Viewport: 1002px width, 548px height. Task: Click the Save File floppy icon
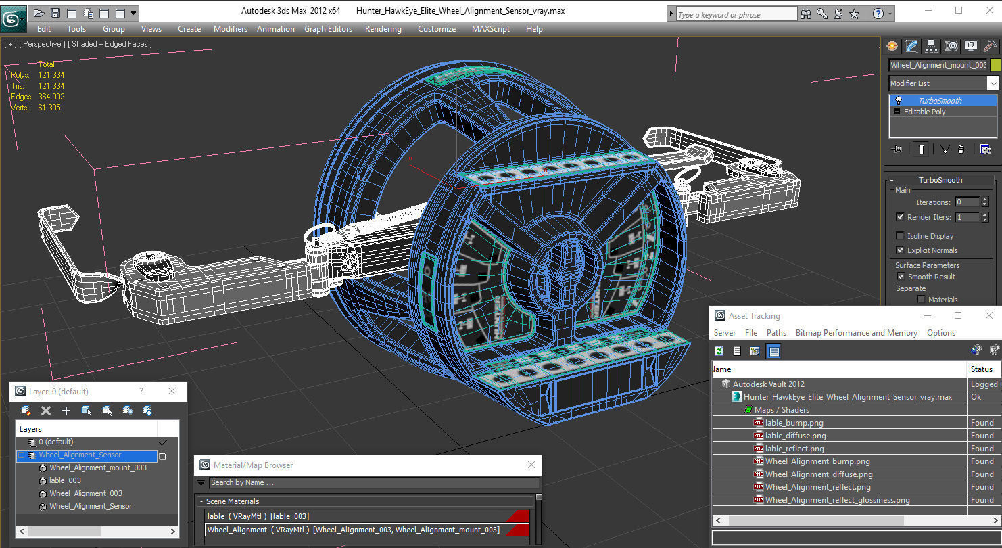point(55,13)
